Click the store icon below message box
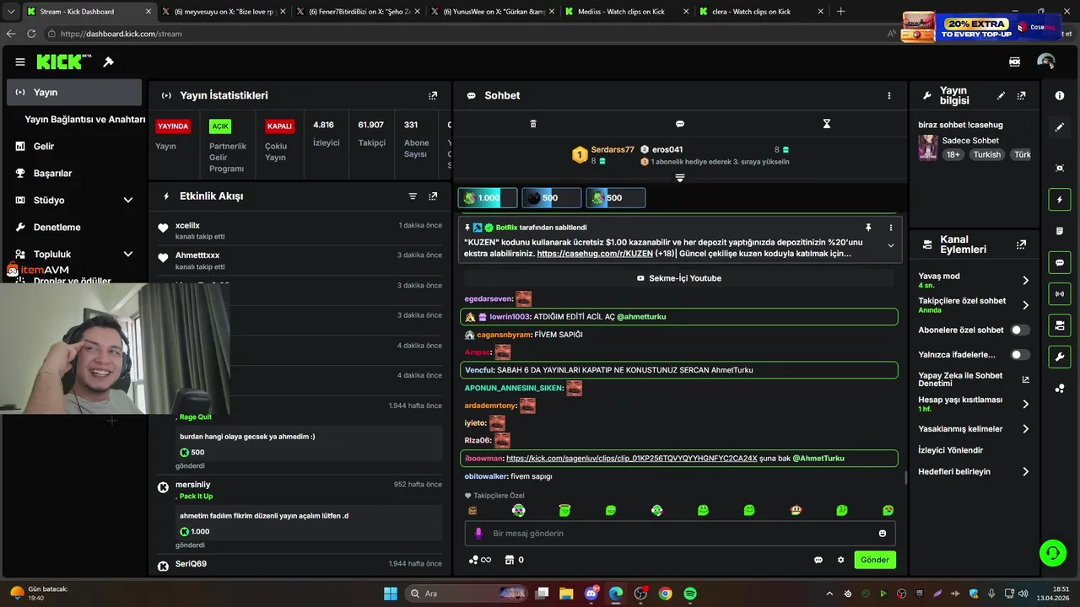1080x607 pixels. 510,560
